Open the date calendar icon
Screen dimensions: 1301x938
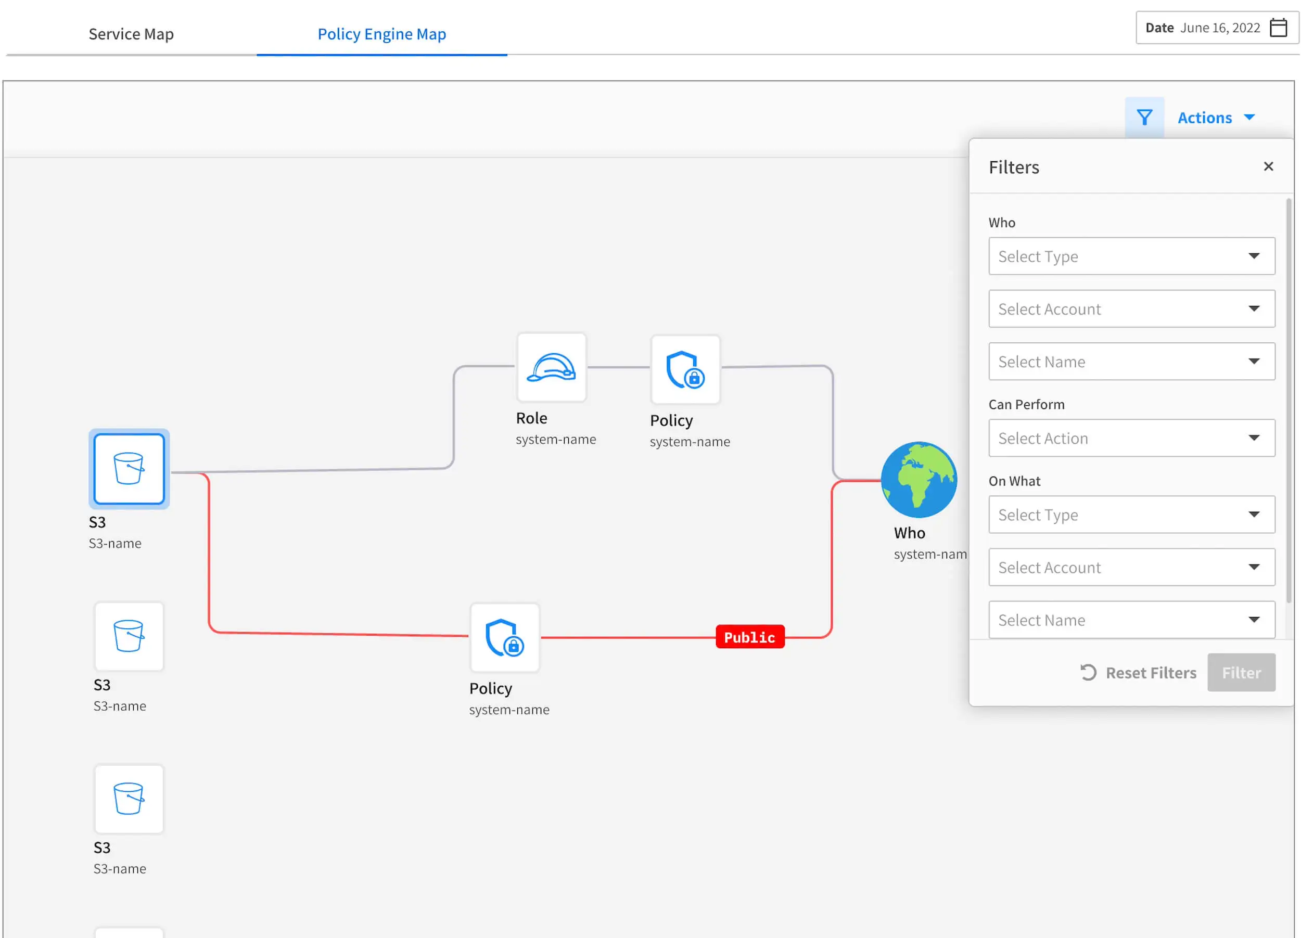point(1279,28)
